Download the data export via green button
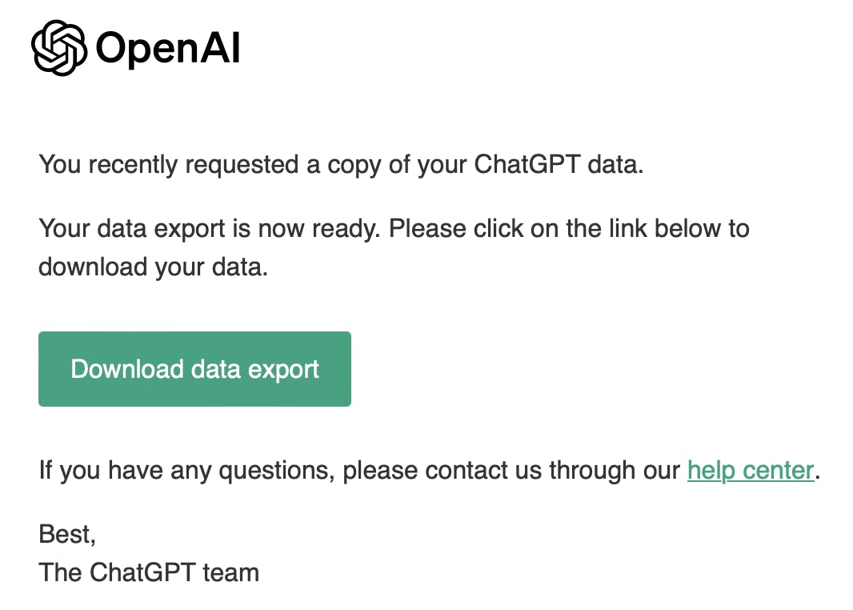 pyautogui.click(x=194, y=369)
